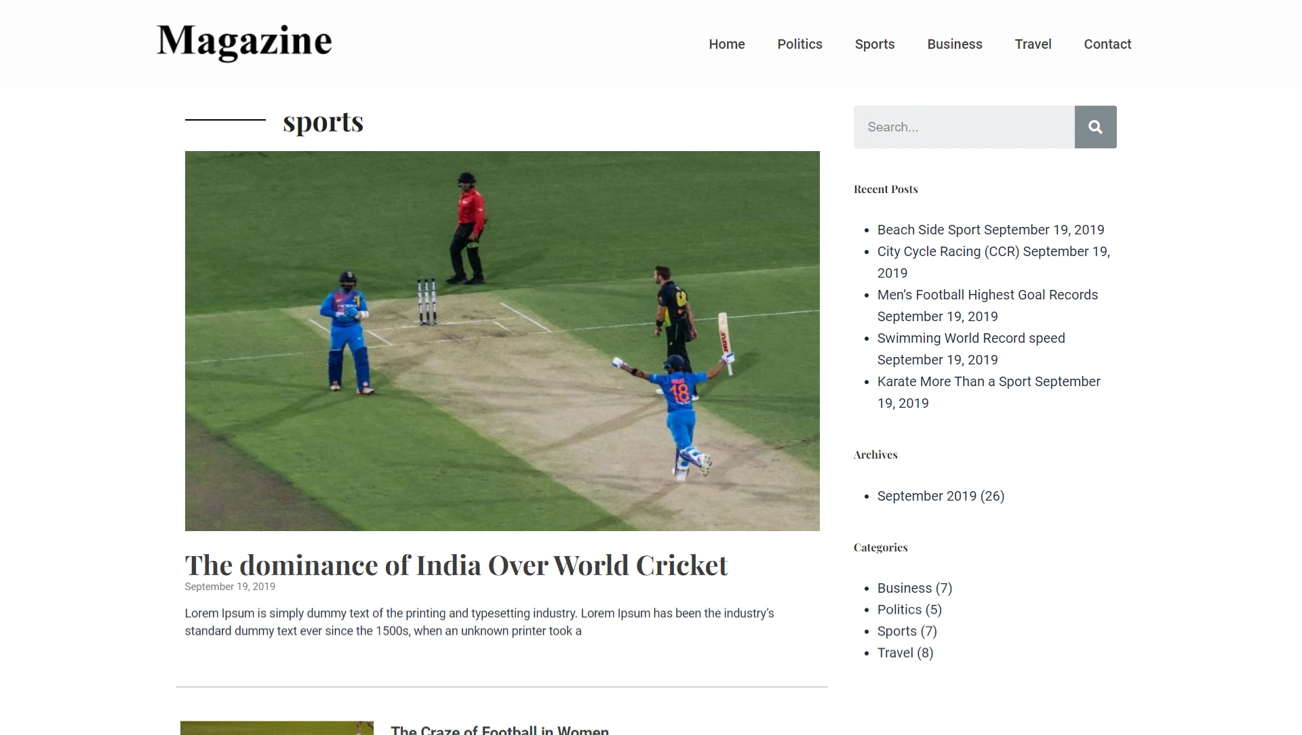Open the Business category link
Viewport: 1302px width, 735px height.
click(x=904, y=588)
